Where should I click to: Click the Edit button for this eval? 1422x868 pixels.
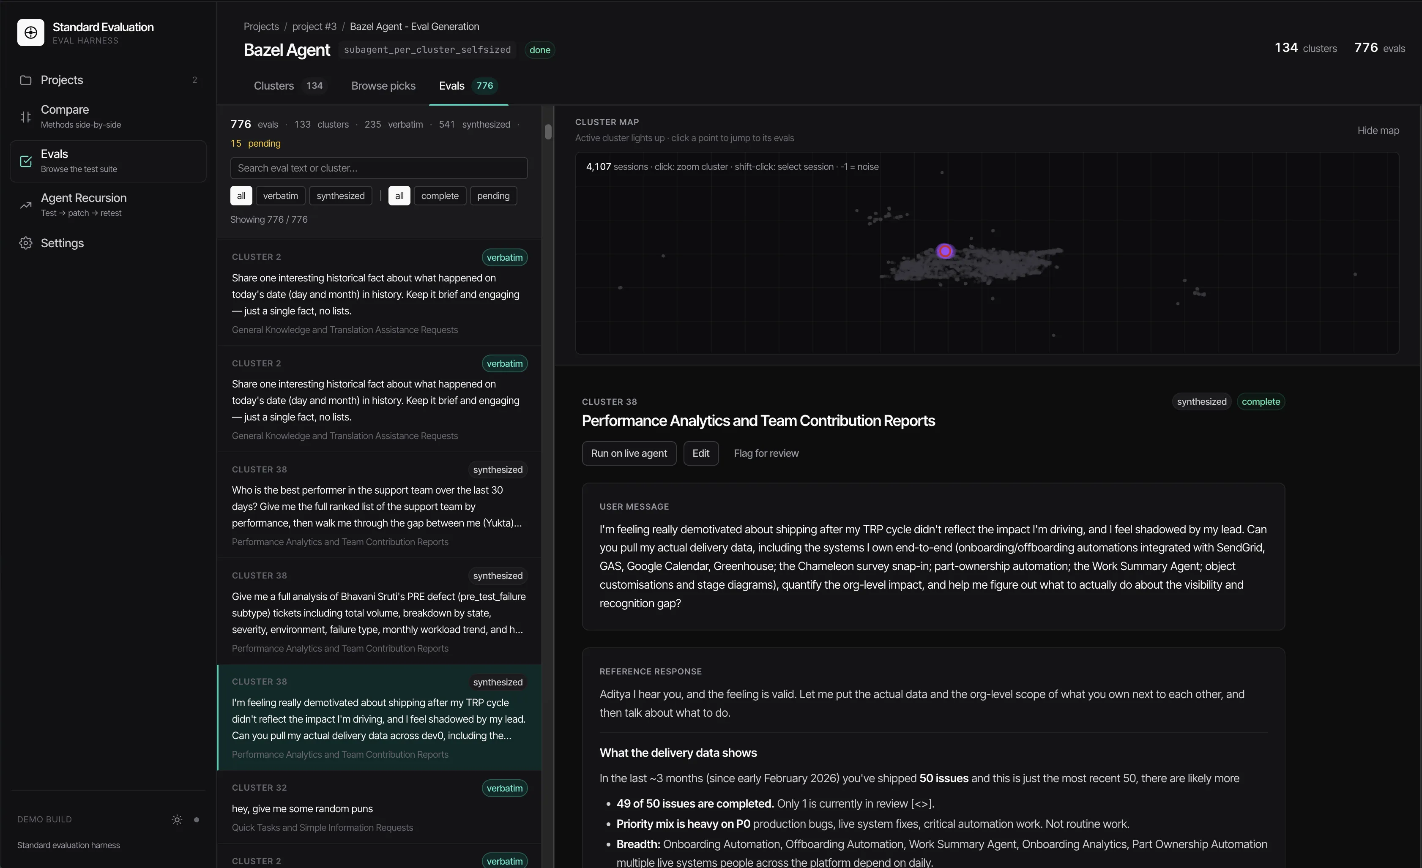click(700, 453)
